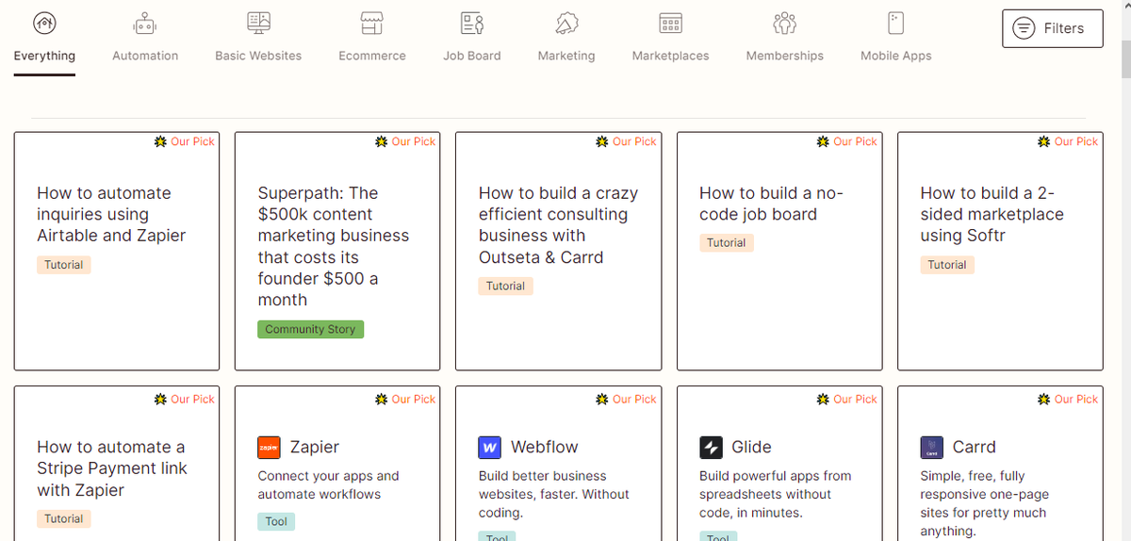Switch to the Automation tab label
The image size is (1131, 541).
145,56
